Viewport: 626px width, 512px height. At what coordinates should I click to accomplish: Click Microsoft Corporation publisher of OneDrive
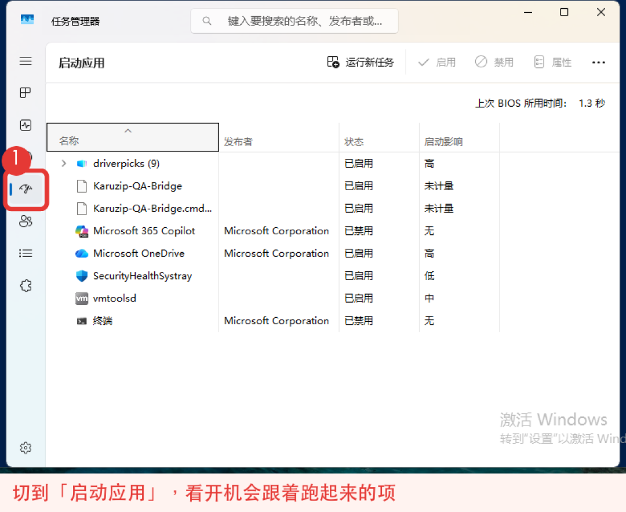276,253
